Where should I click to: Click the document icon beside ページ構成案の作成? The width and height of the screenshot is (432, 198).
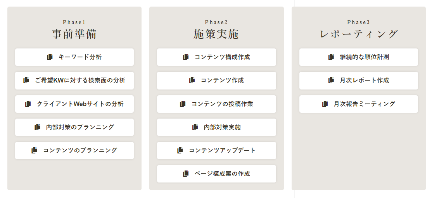coord(186,174)
